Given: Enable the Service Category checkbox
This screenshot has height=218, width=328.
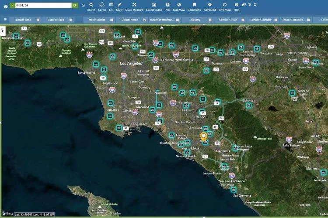Looking at the screenshot, I should (x=276, y=20).
